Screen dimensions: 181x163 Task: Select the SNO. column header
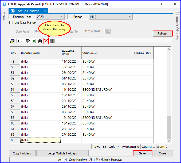[15, 53]
